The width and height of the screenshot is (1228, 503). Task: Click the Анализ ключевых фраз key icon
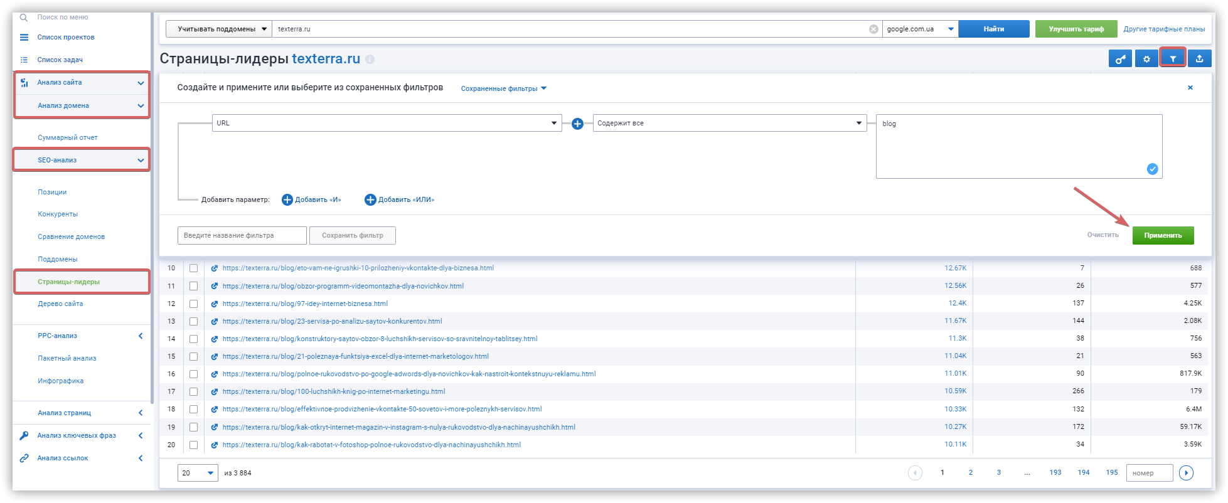pyautogui.click(x=24, y=436)
